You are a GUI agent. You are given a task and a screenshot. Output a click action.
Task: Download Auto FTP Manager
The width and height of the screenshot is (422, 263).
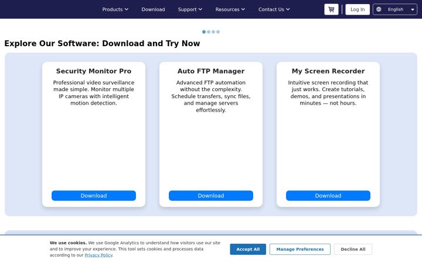(x=211, y=196)
